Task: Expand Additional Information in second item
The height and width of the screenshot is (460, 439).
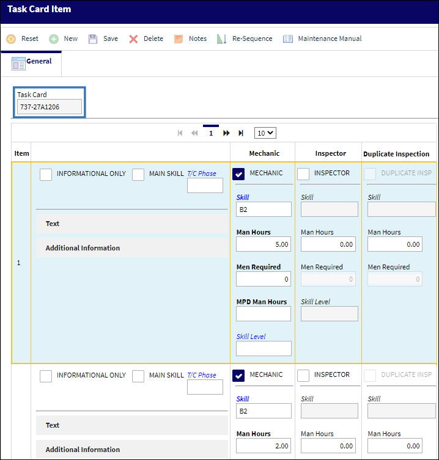Action: [x=132, y=450]
